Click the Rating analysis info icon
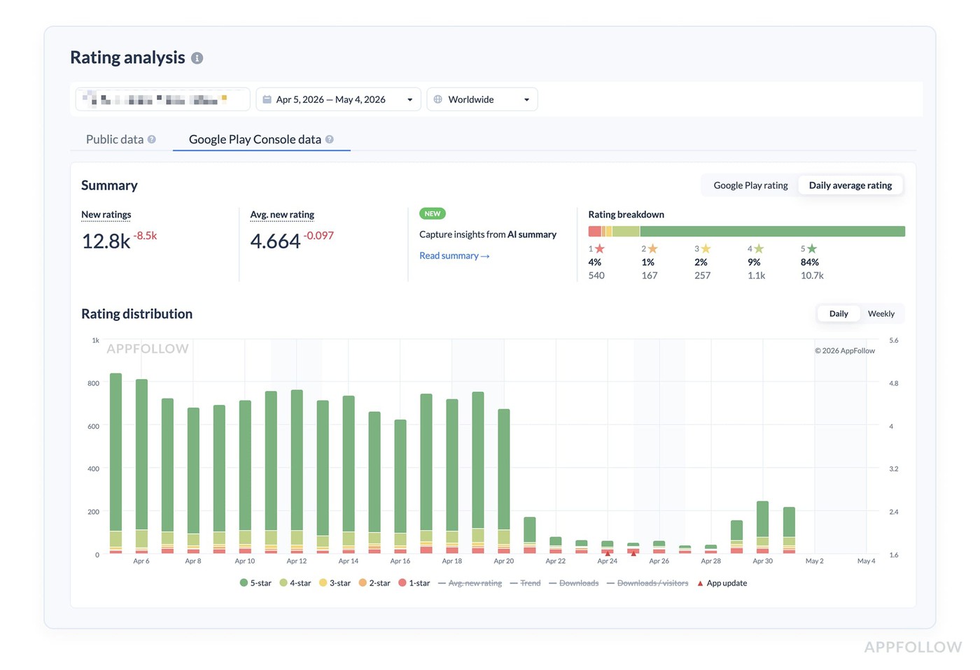The height and width of the screenshot is (670, 980). coord(197,58)
